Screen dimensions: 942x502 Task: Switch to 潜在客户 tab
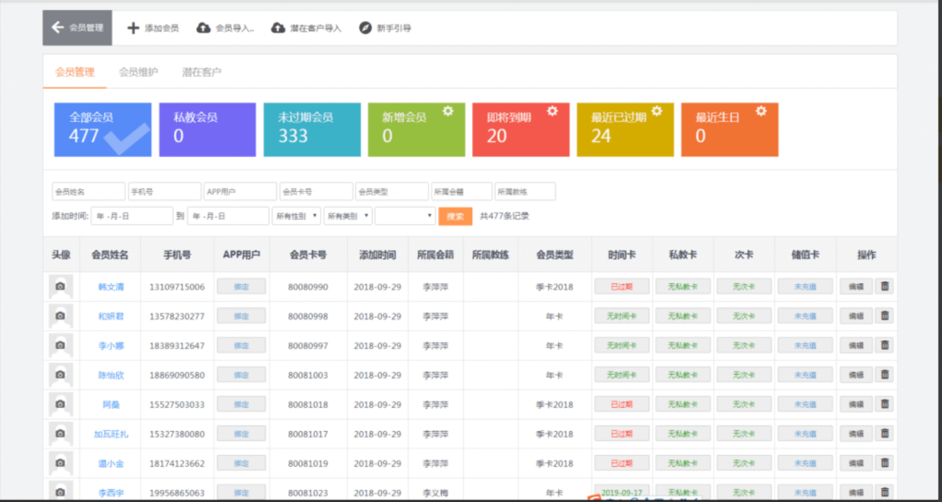[x=201, y=72]
